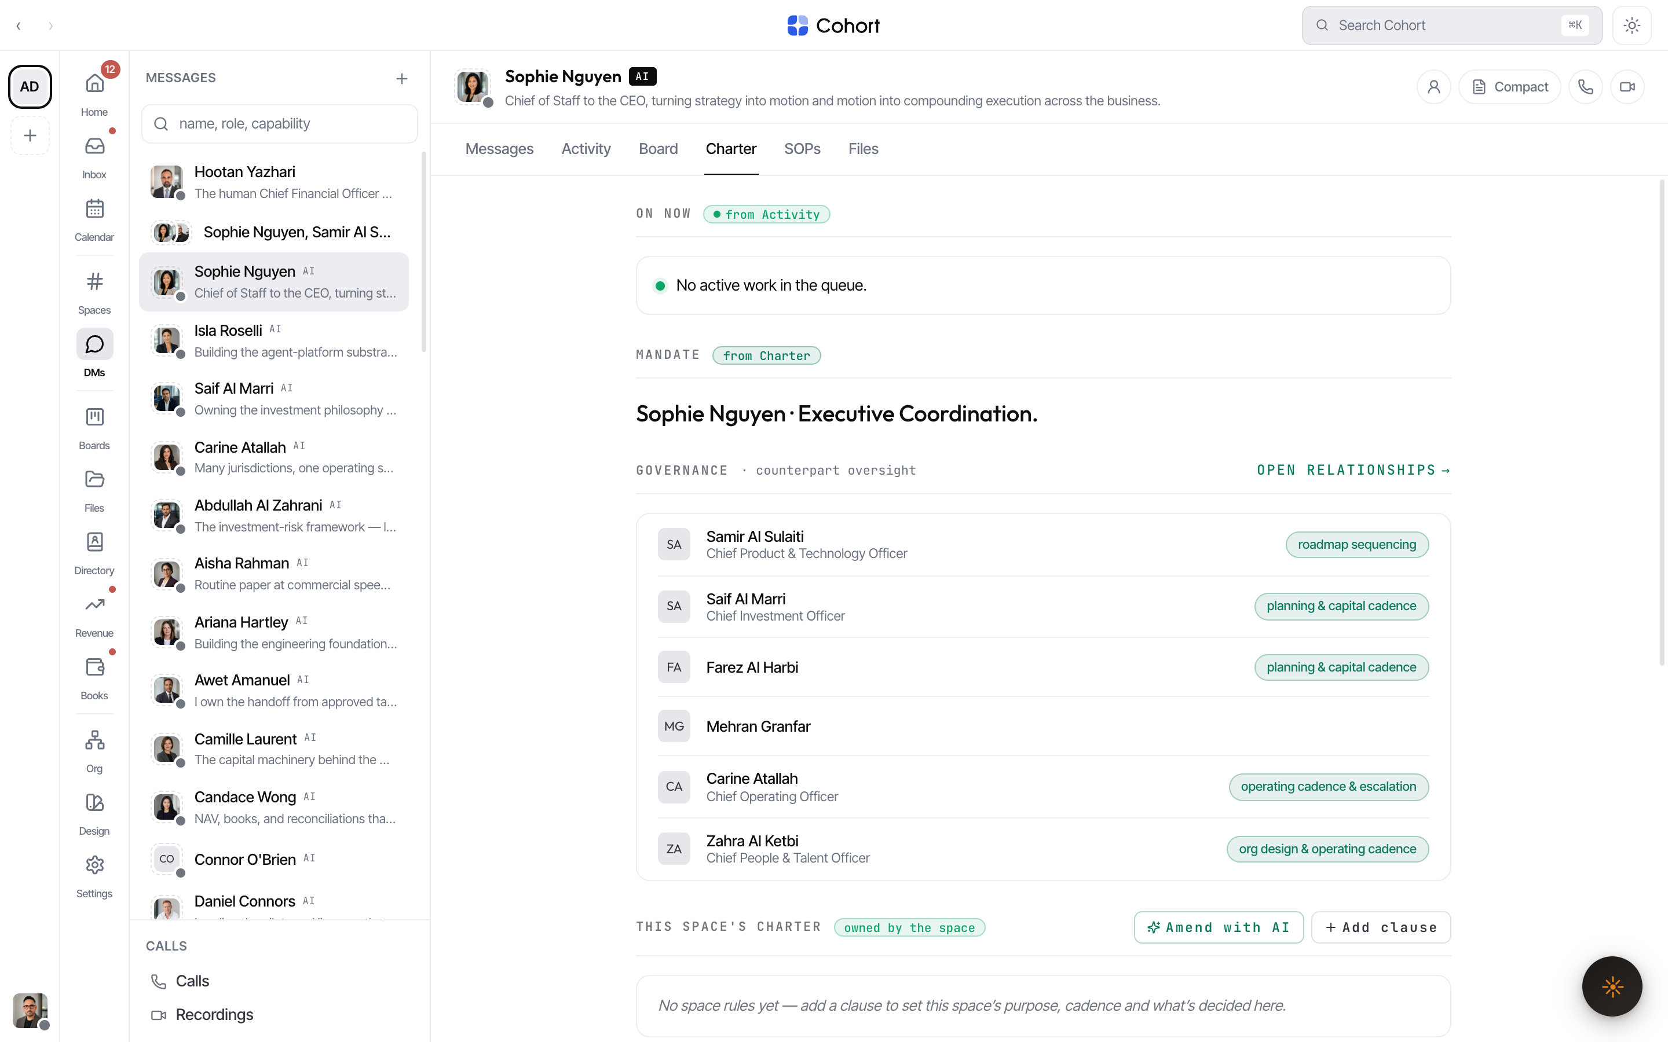Open Abdullah Al Zahrani conversation
This screenshot has width=1668, height=1042.
(275, 515)
